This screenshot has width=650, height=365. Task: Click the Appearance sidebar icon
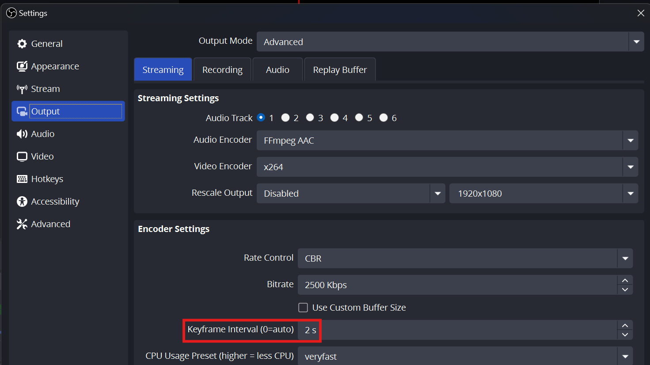click(22, 66)
